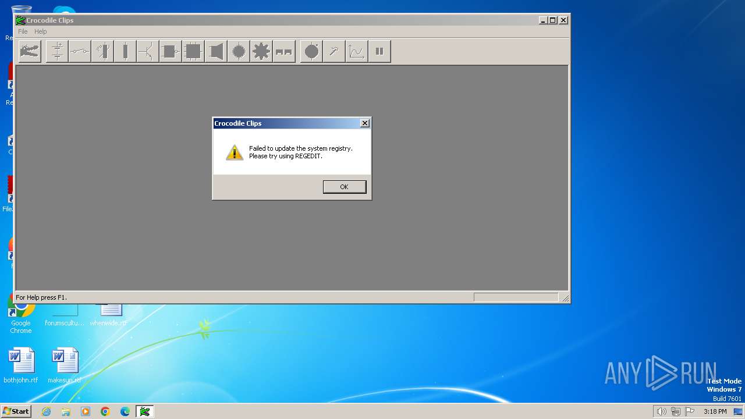Select the two-block connector component tool
Viewport: 745px width, 419px height.
pyautogui.click(x=284, y=51)
